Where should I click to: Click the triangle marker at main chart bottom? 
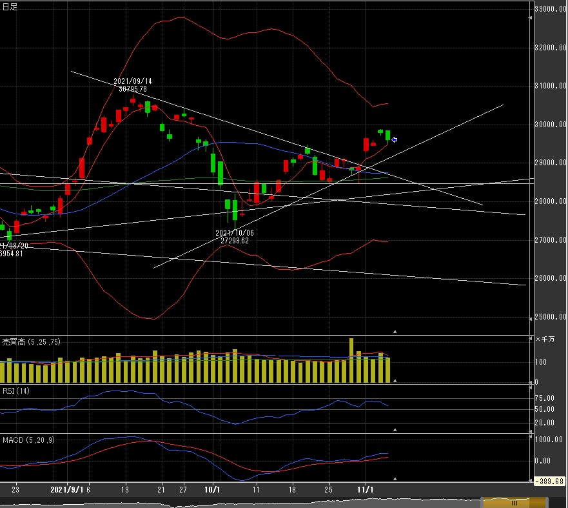(395, 331)
